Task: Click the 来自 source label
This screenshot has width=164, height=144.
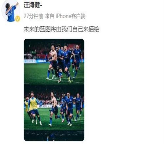Action: coord(50,16)
